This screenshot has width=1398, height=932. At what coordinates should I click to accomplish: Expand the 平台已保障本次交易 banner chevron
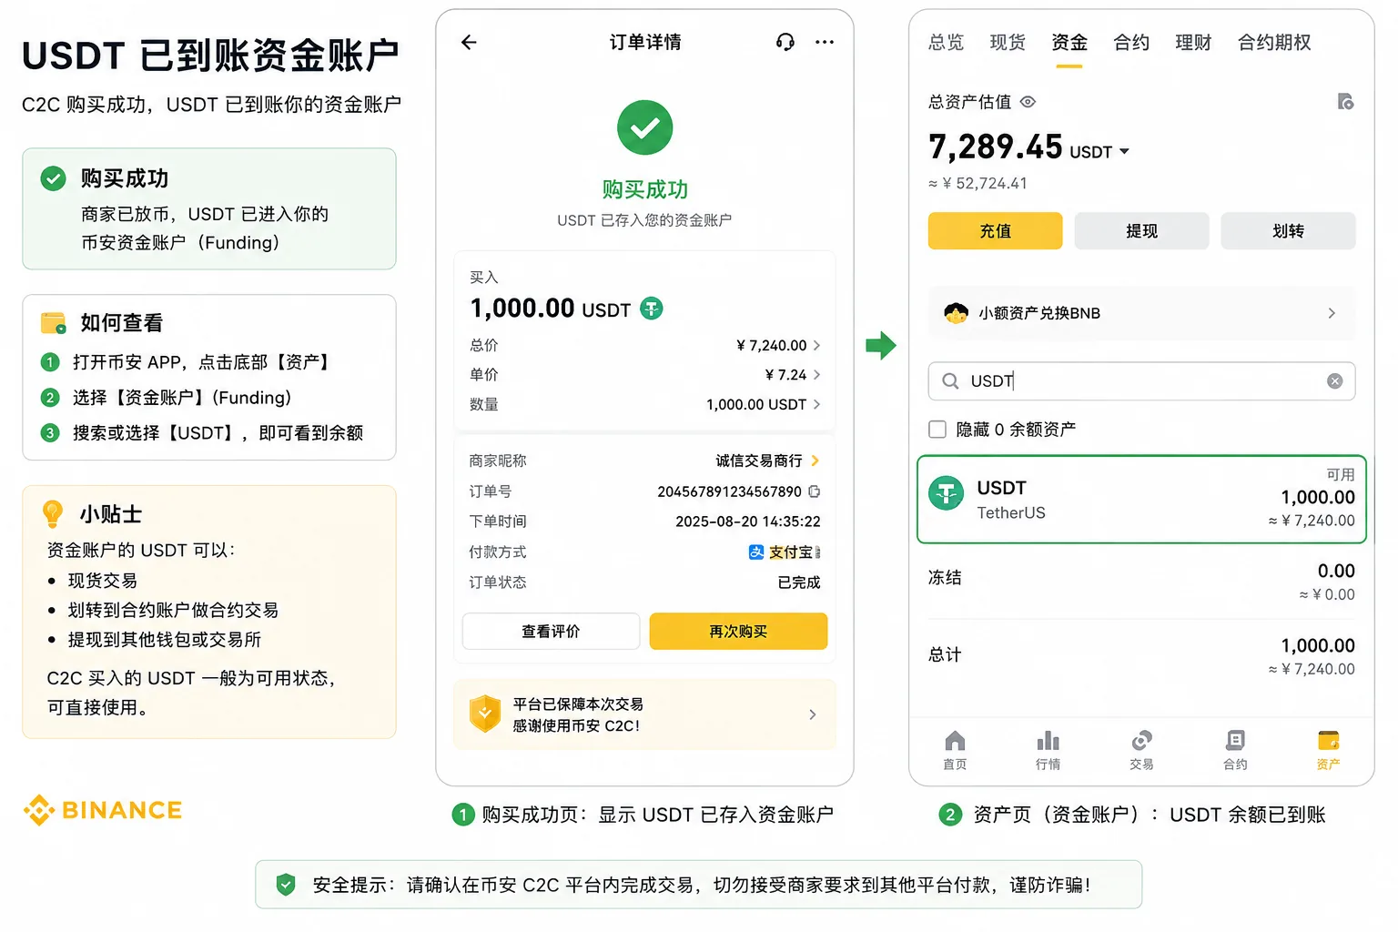click(x=812, y=714)
